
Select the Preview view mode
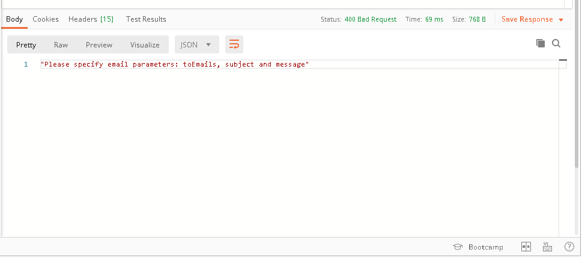click(99, 45)
